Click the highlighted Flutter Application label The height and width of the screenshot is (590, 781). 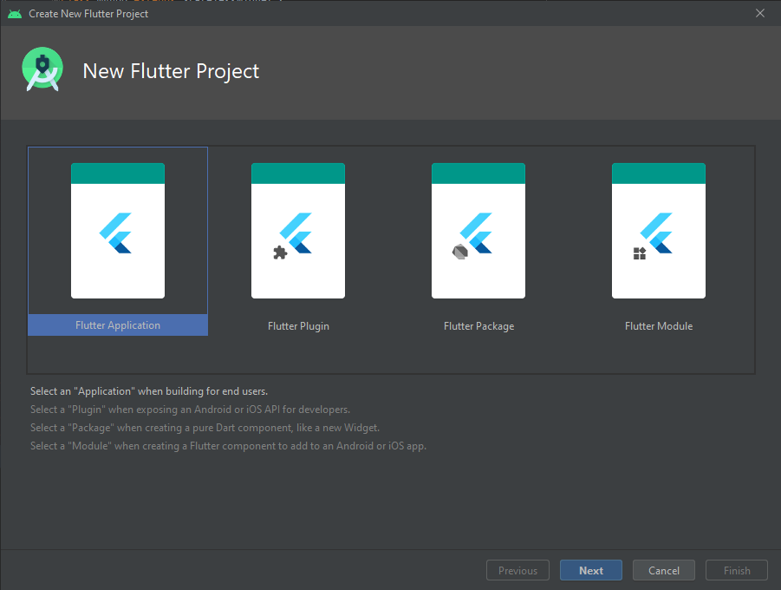coord(118,324)
